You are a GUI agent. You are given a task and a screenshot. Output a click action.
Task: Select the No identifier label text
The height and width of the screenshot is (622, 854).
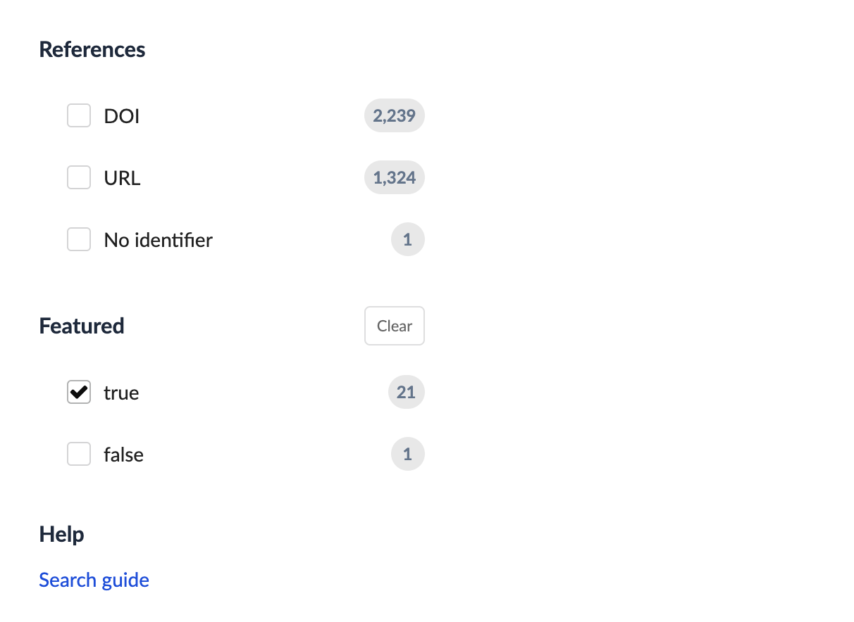[x=158, y=240]
